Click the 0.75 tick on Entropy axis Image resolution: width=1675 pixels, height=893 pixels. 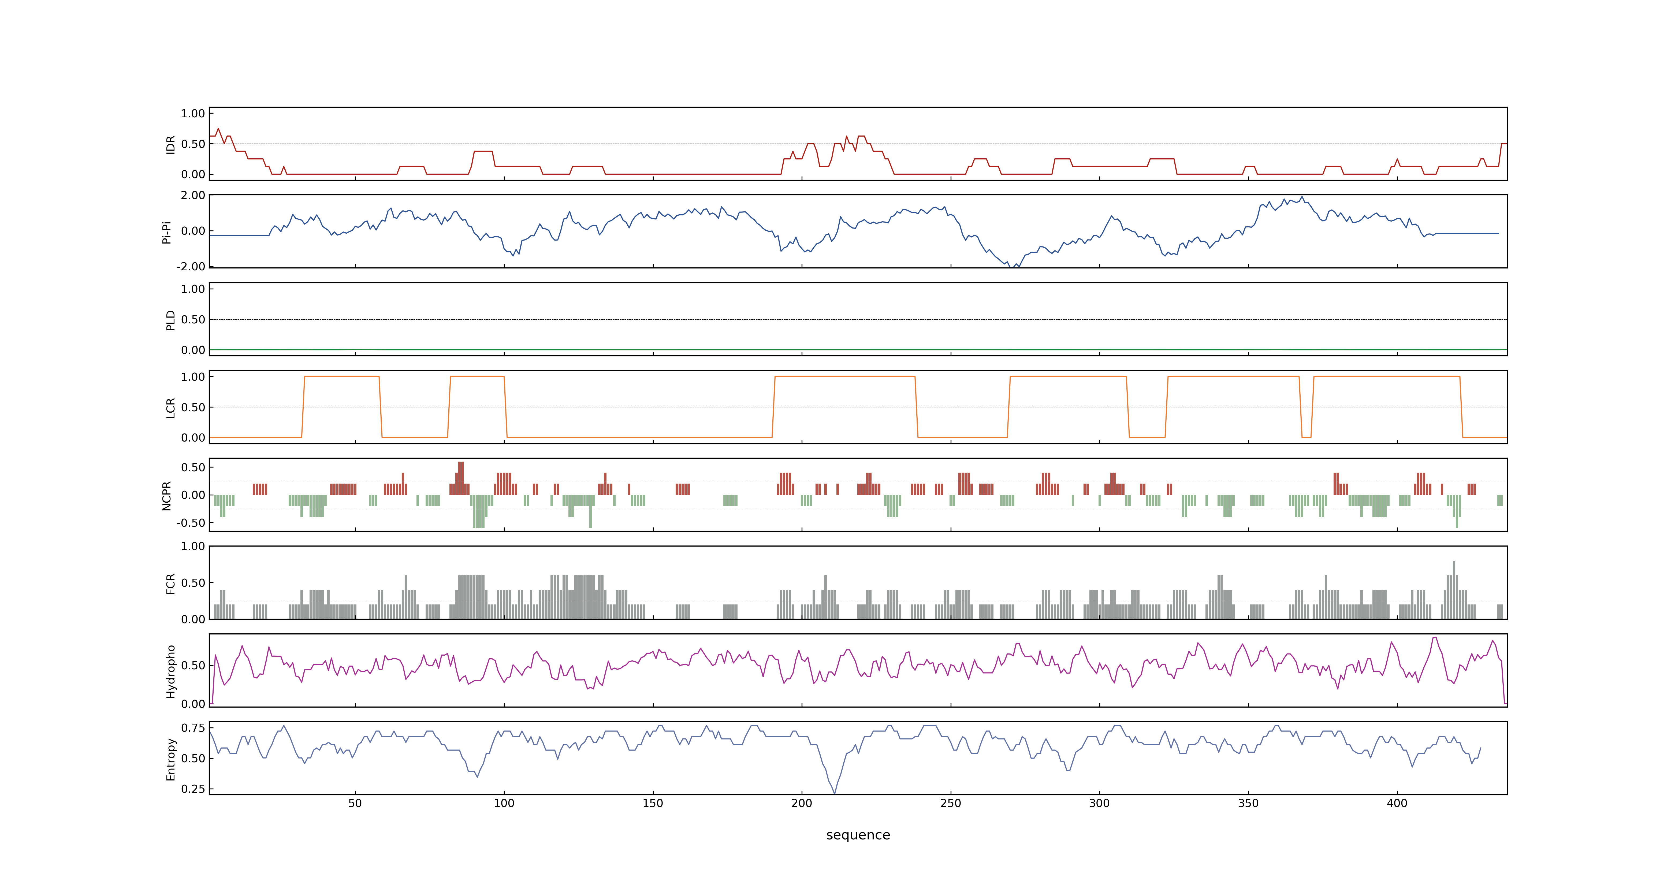[193, 728]
